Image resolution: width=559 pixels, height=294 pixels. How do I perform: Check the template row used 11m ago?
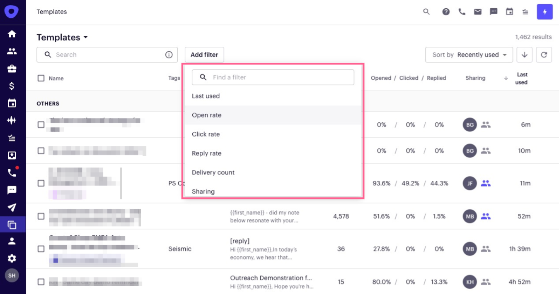point(41,183)
